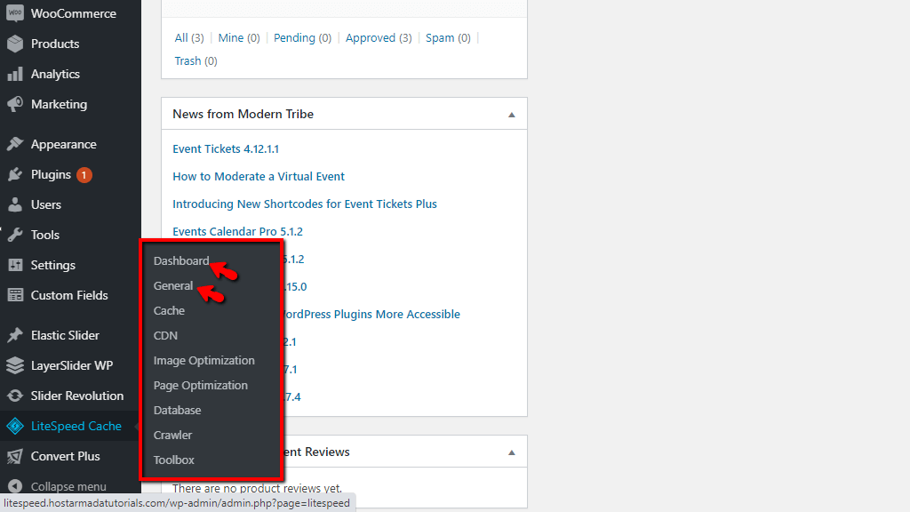
Task: Click the Appearance paintbrush icon
Action: click(x=15, y=144)
